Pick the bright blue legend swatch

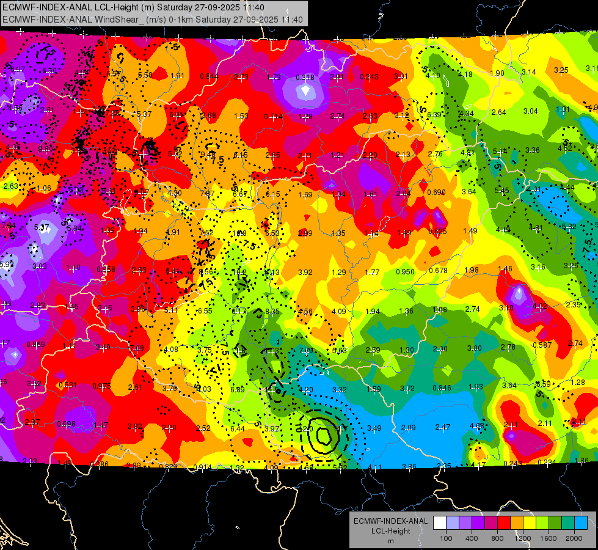coord(581,523)
